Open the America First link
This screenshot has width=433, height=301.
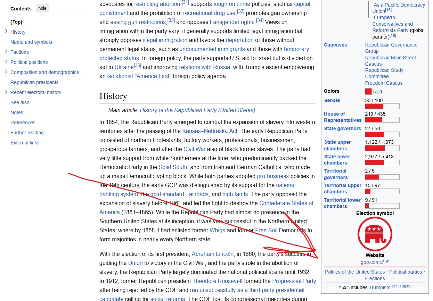pyautogui.click(x=153, y=76)
